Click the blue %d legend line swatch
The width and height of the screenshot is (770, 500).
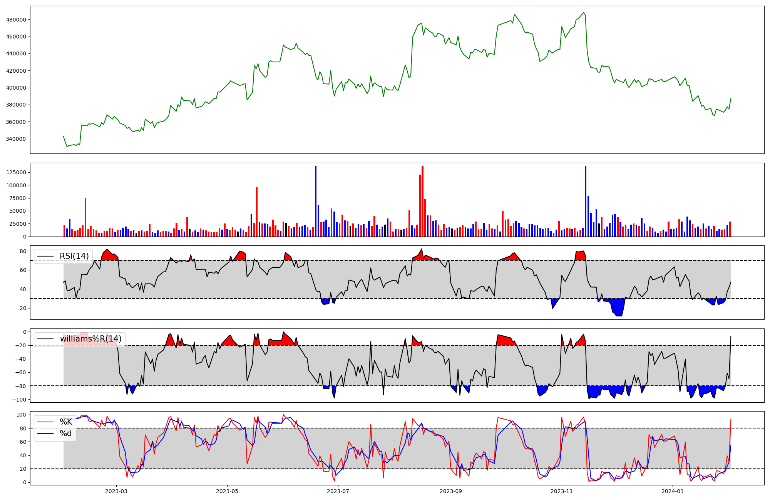(x=44, y=433)
